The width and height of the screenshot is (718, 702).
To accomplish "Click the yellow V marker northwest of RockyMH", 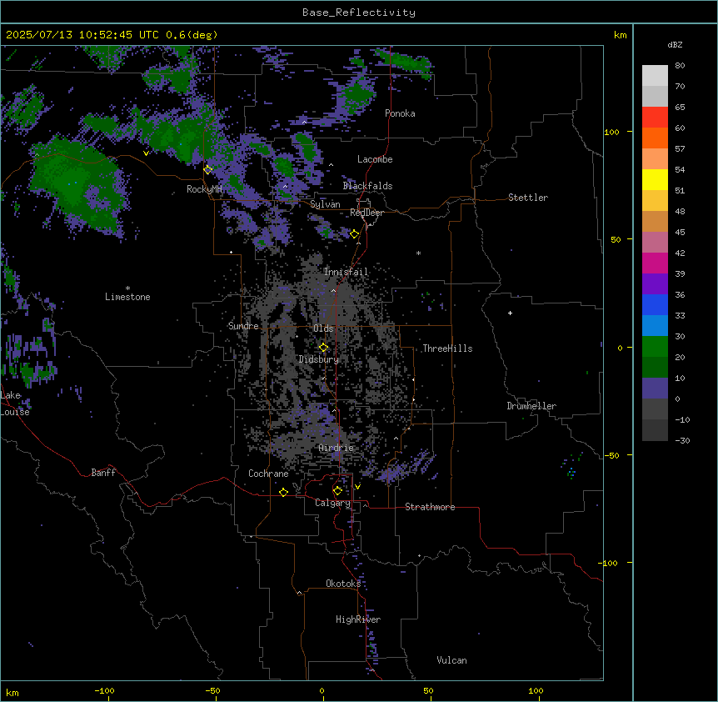I will coord(146,153).
